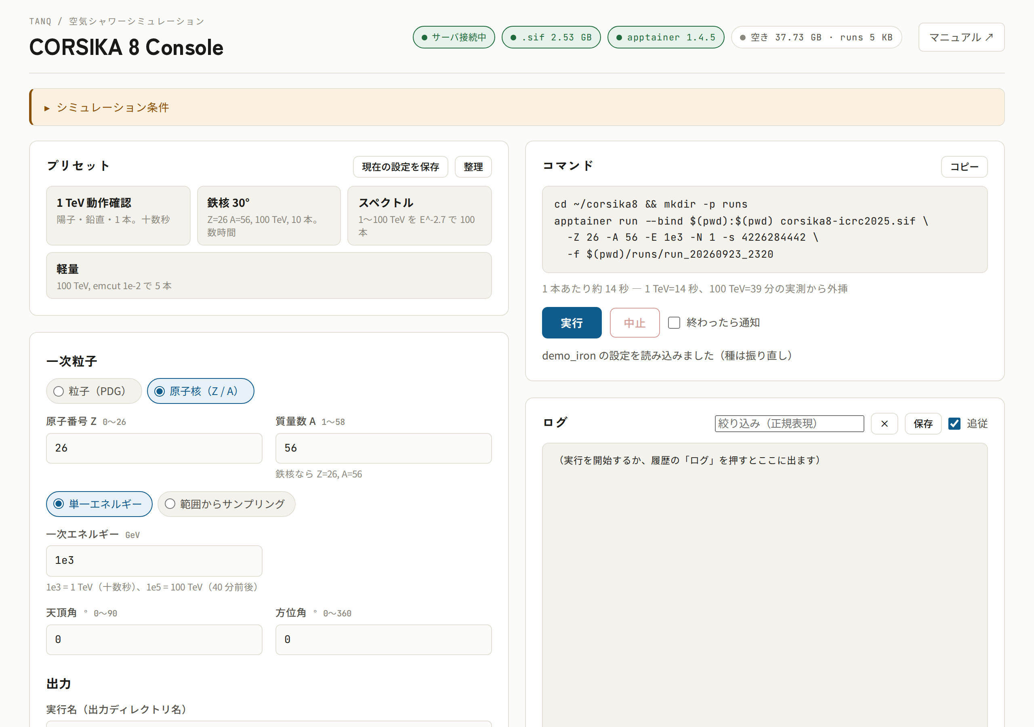Focus the 質量数 A input field
1034x727 pixels.
[x=384, y=448]
